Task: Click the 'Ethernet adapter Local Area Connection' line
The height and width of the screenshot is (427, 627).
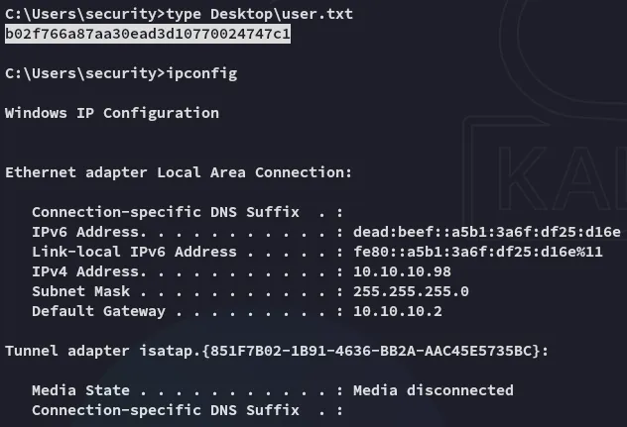Action: 179,172
